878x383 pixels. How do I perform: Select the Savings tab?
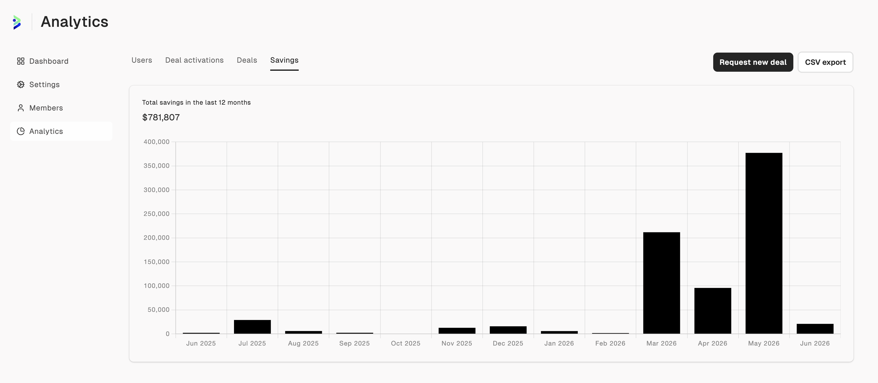tap(284, 60)
